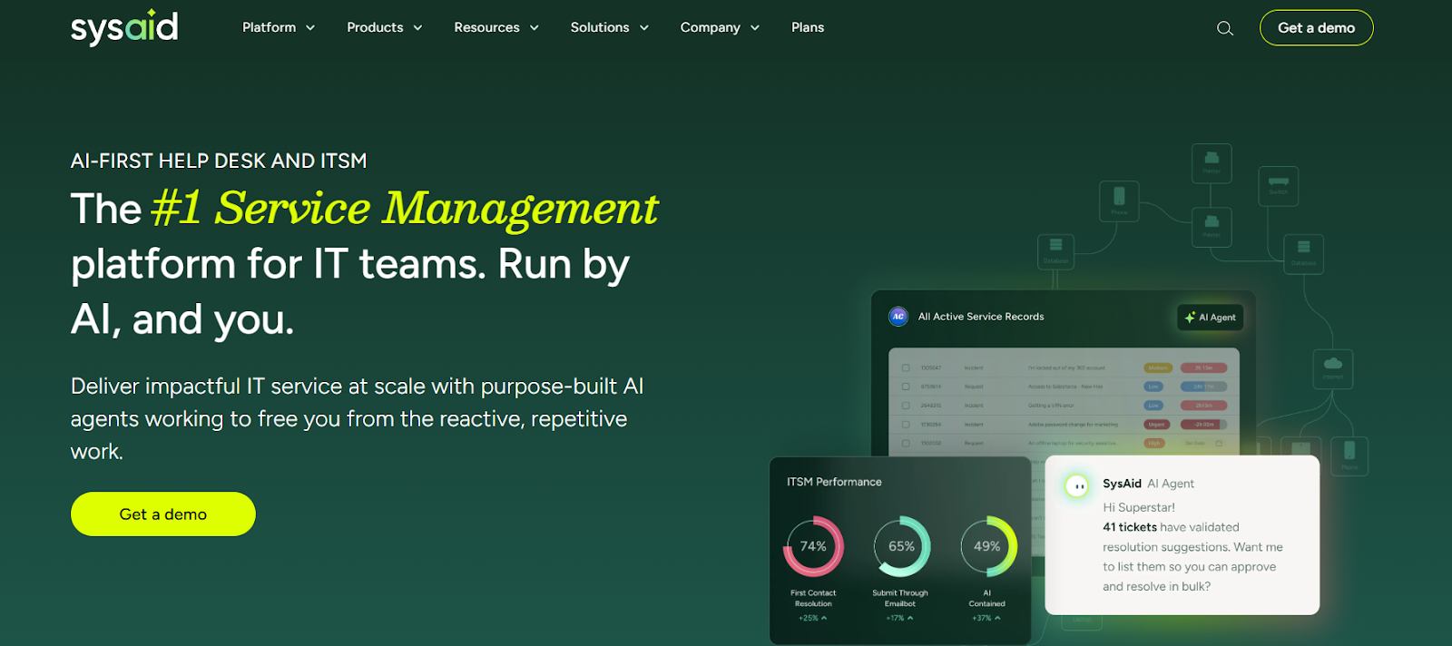Image resolution: width=1452 pixels, height=646 pixels.
Task: Click the "41 tickets" text in chat
Action: (x=1130, y=527)
